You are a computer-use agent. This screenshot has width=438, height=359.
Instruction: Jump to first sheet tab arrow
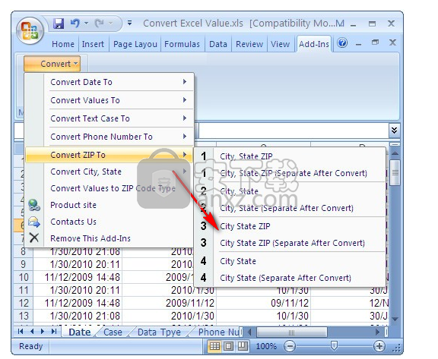[21, 331]
